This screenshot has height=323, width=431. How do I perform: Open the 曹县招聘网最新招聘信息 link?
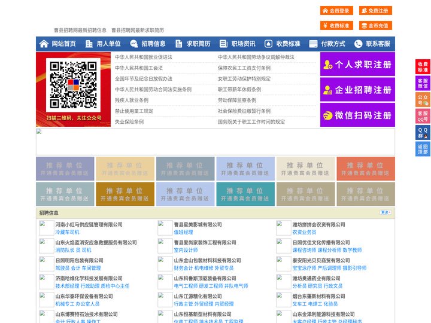pyautogui.click(x=80, y=31)
